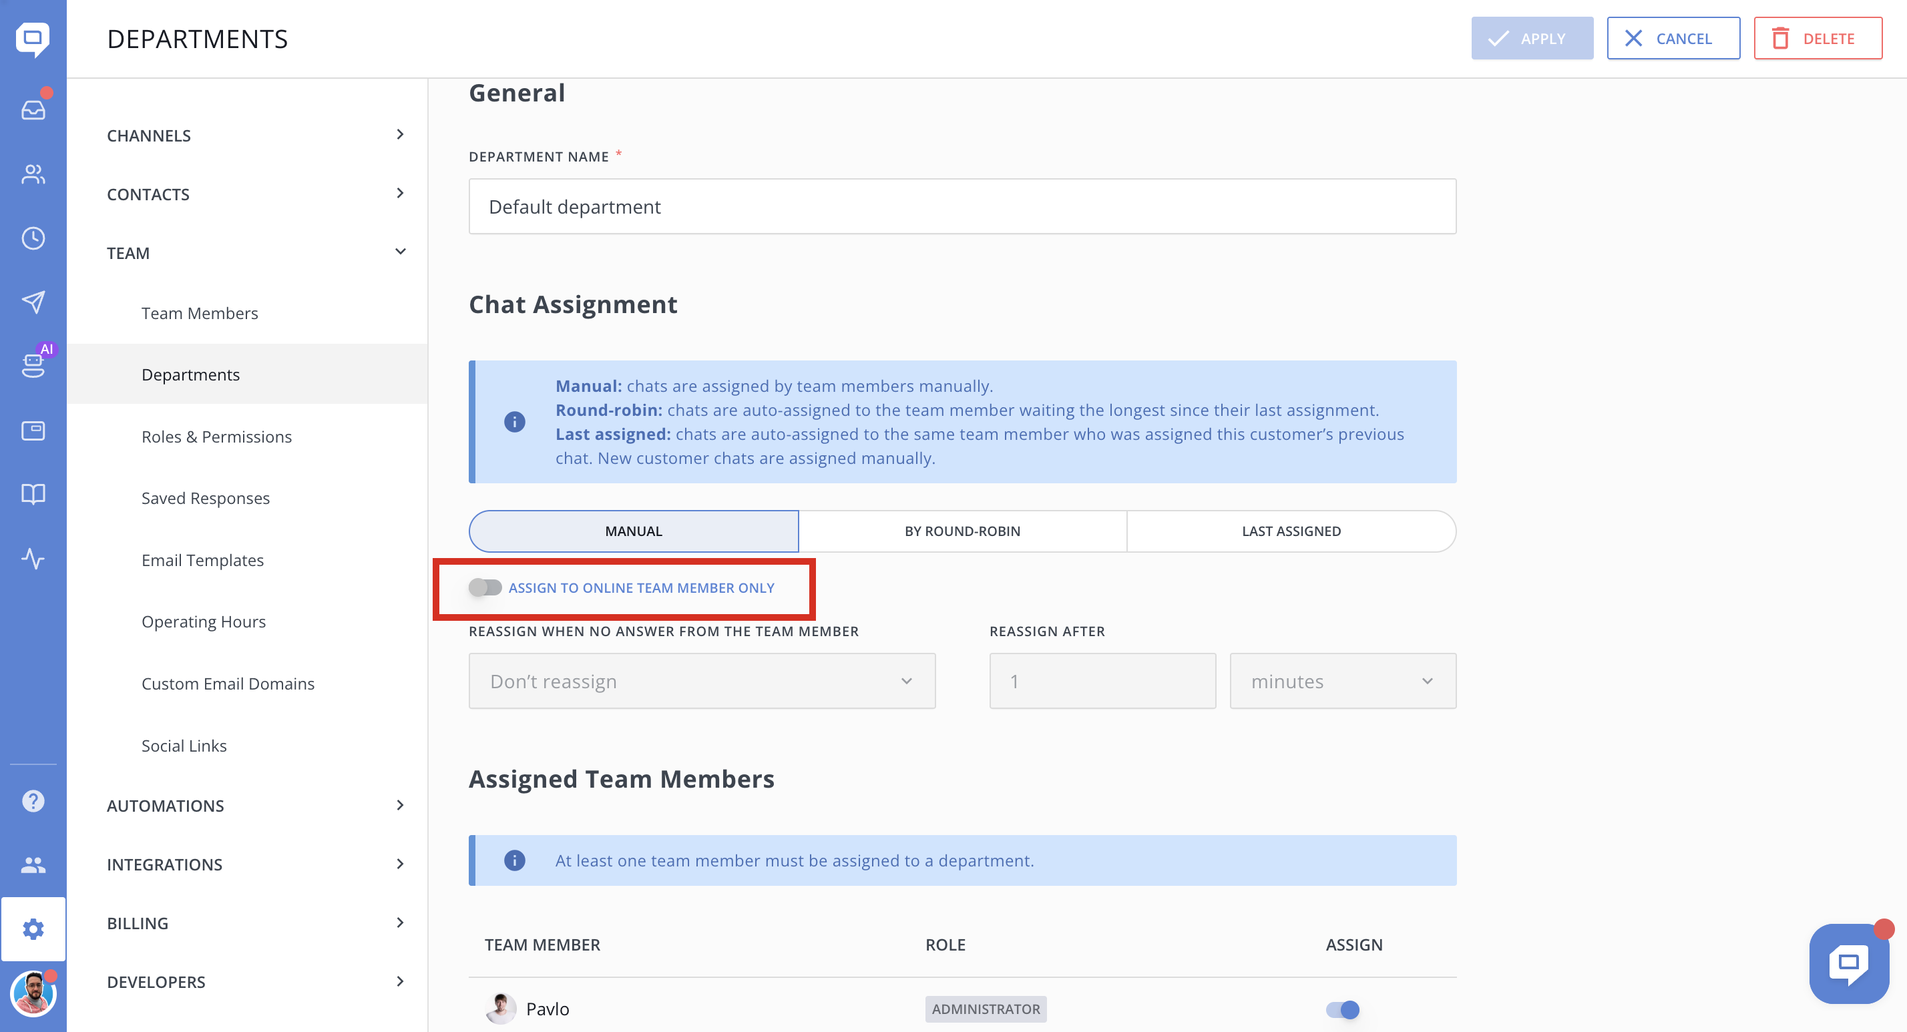Click the Department Name input field

[962, 206]
